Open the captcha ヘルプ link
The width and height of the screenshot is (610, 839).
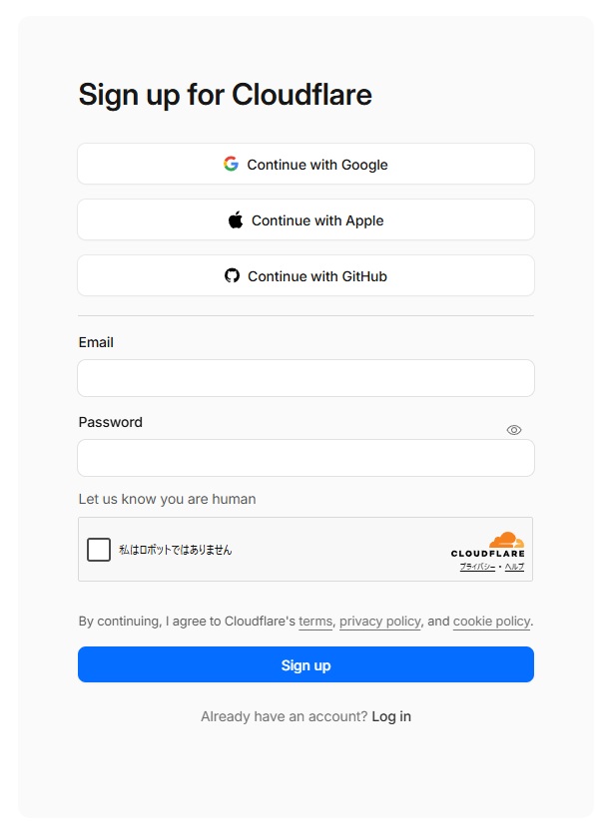click(514, 567)
